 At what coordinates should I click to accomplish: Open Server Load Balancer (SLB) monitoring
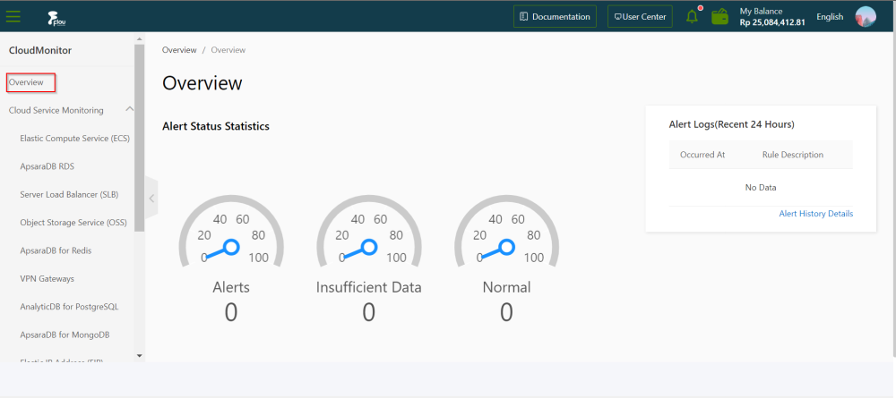[69, 194]
